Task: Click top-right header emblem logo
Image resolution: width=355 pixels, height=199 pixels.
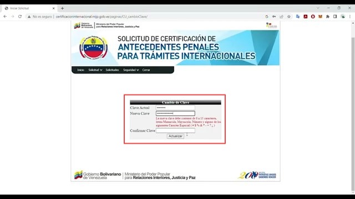Action: click(271, 25)
